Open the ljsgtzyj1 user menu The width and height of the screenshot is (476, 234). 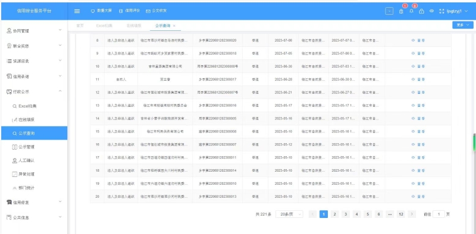click(457, 11)
